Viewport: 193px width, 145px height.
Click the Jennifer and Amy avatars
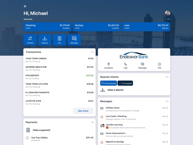click(x=102, y=125)
